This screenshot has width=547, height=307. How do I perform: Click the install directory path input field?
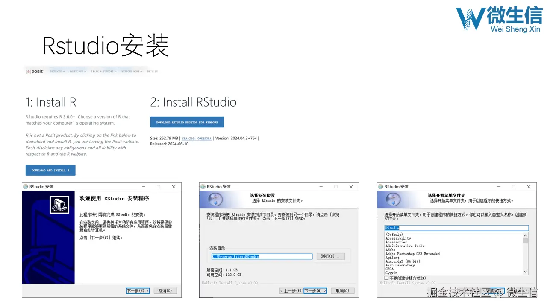tap(262, 256)
